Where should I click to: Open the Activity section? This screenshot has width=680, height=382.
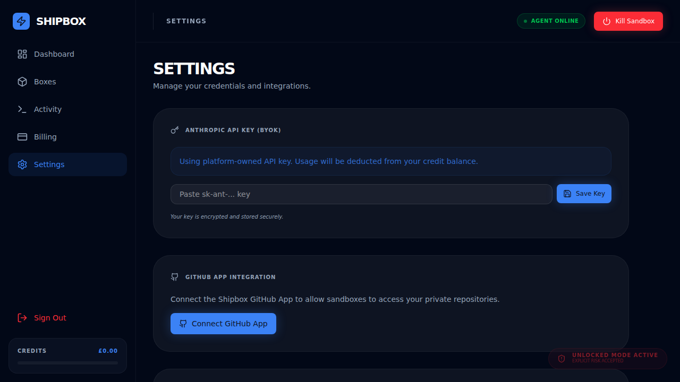48,109
